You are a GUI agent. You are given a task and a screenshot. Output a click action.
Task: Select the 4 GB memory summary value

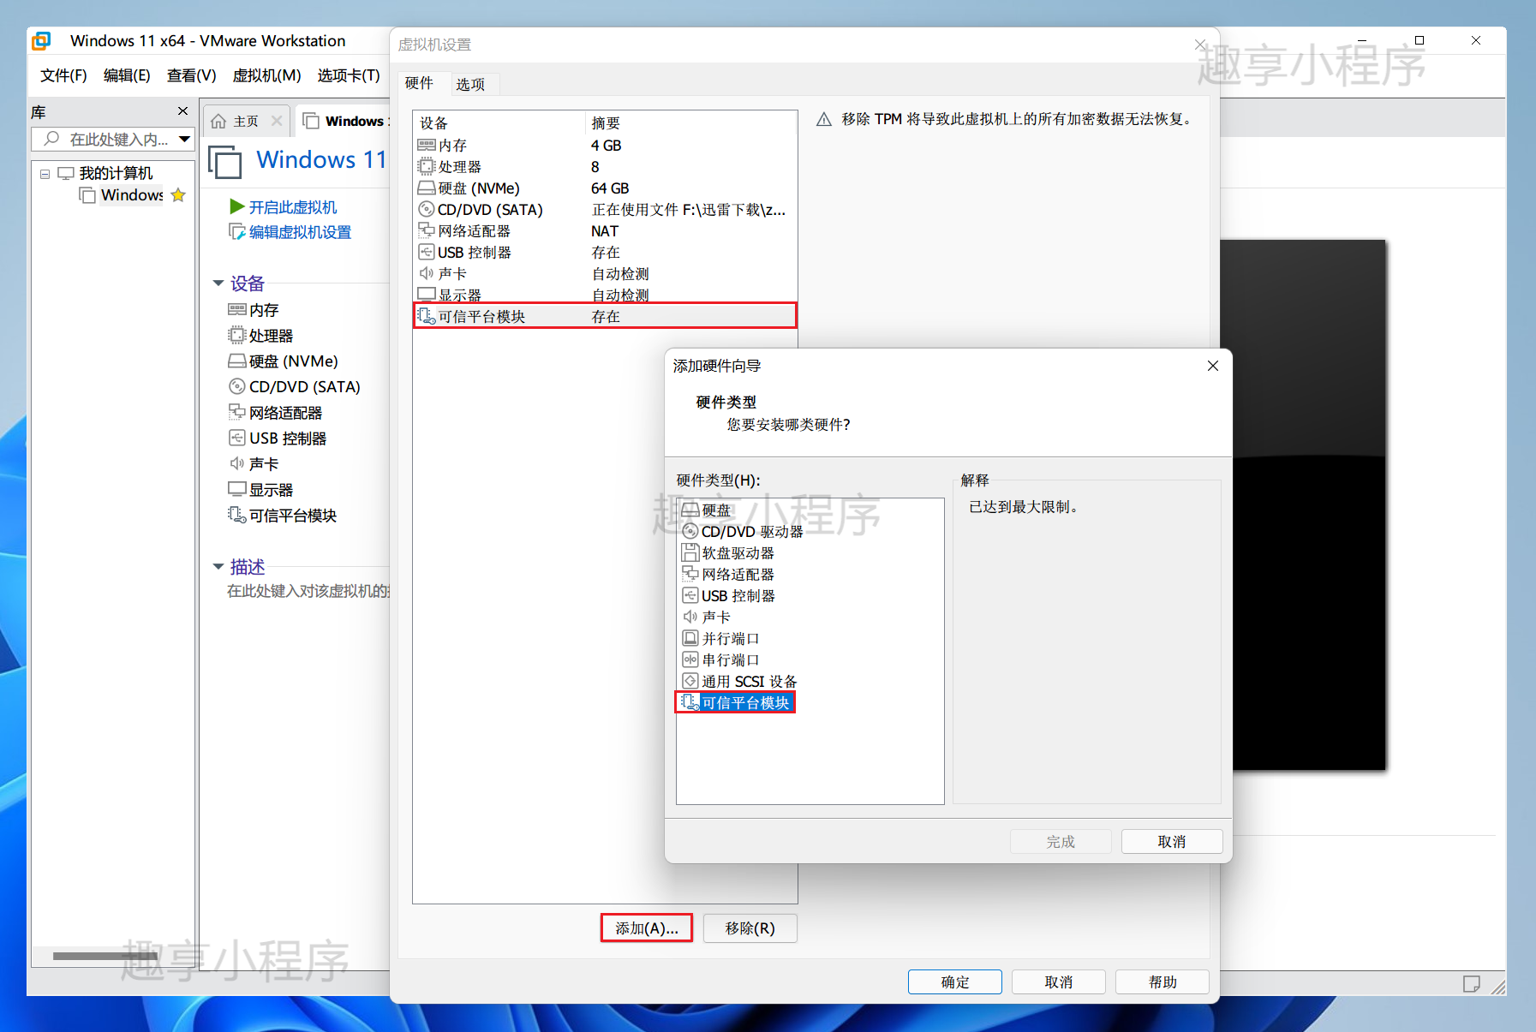pyautogui.click(x=607, y=146)
